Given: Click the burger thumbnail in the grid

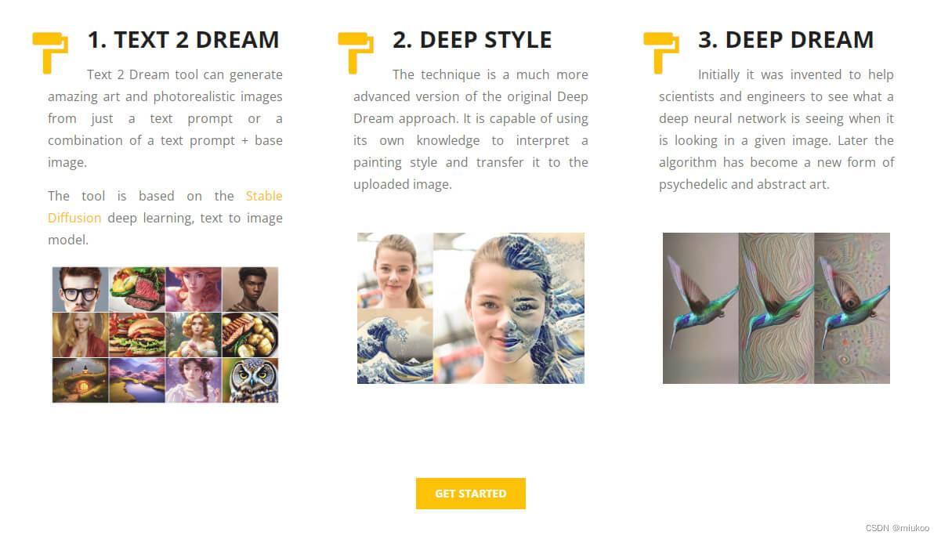Looking at the screenshot, I should [x=137, y=335].
